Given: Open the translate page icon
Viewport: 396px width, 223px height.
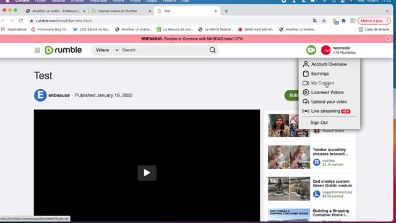Looking at the screenshot, I should (x=315, y=20).
